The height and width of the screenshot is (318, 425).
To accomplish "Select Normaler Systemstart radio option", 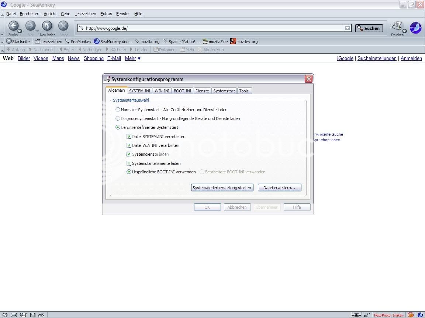I will pos(118,110).
